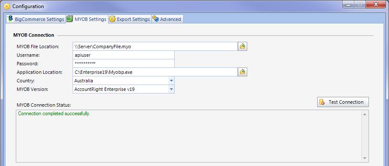Go to the Advanced tab

[x=167, y=19]
